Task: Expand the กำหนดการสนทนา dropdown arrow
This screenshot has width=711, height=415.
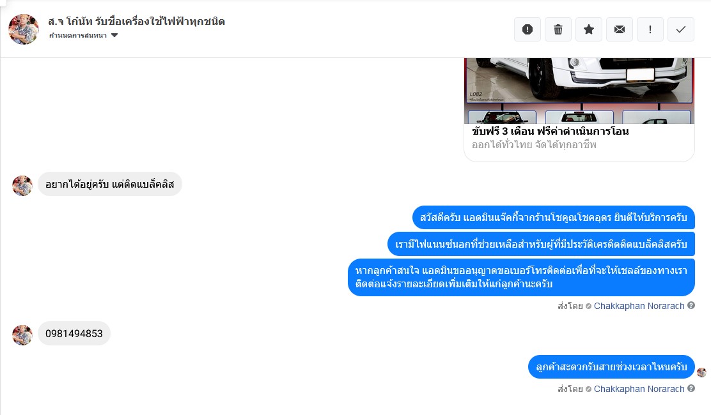Action: 114,35
